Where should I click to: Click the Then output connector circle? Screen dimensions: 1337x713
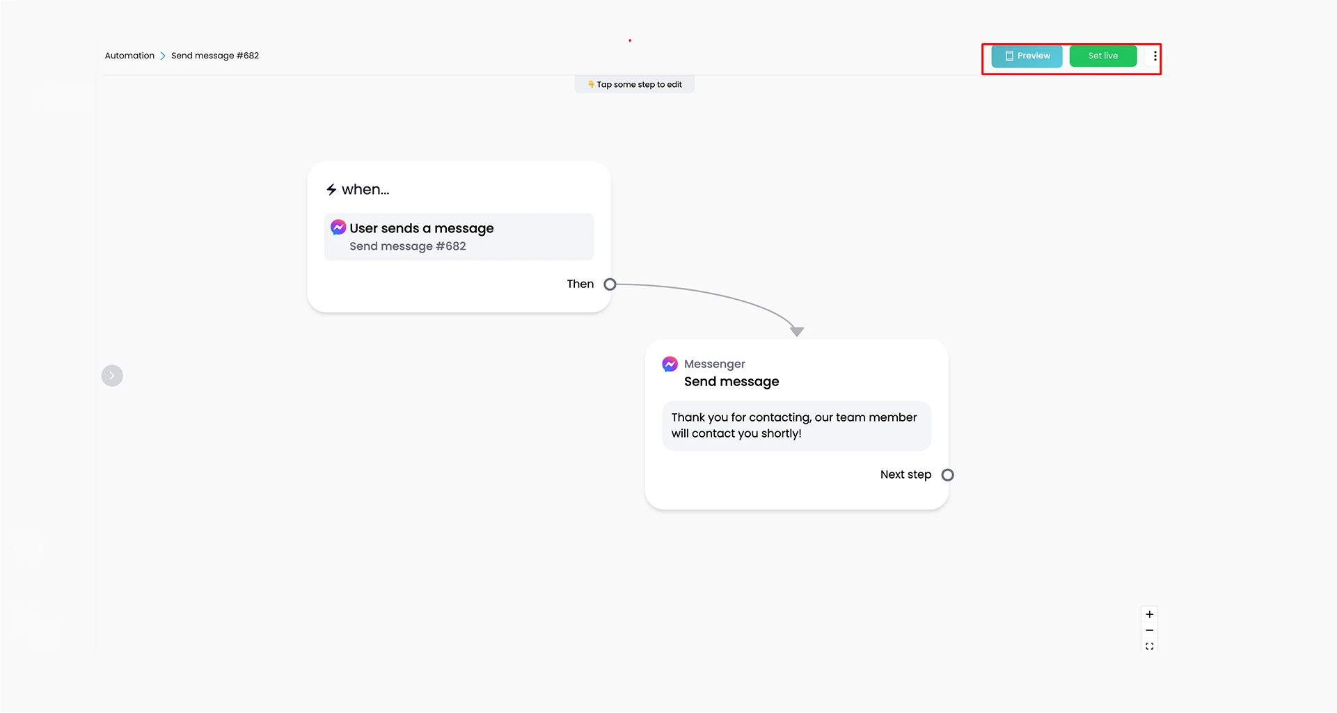click(x=610, y=285)
